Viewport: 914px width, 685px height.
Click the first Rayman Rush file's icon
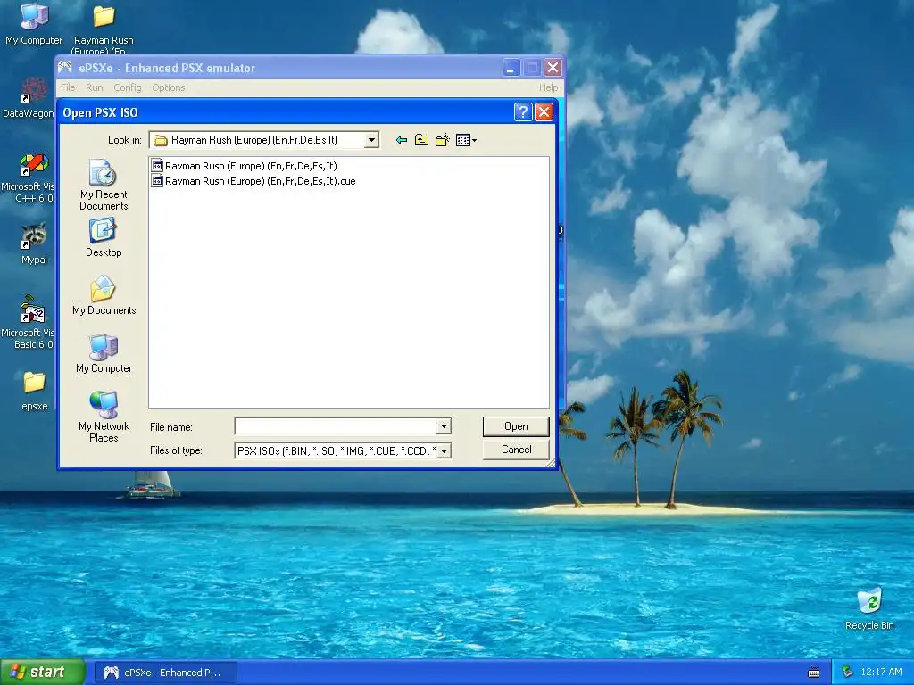click(157, 166)
